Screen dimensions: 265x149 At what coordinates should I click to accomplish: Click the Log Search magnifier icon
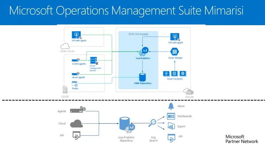[152, 123]
